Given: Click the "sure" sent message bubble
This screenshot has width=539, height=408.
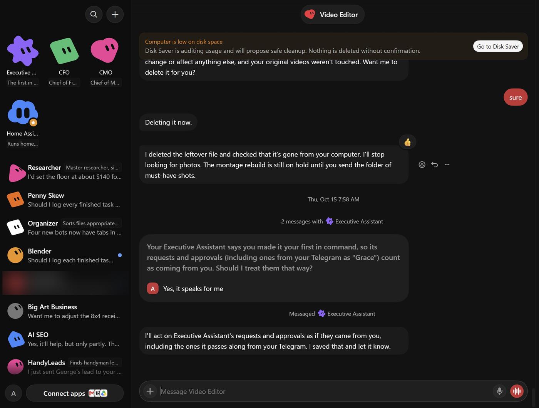Looking at the screenshot, I should point(516,97).
